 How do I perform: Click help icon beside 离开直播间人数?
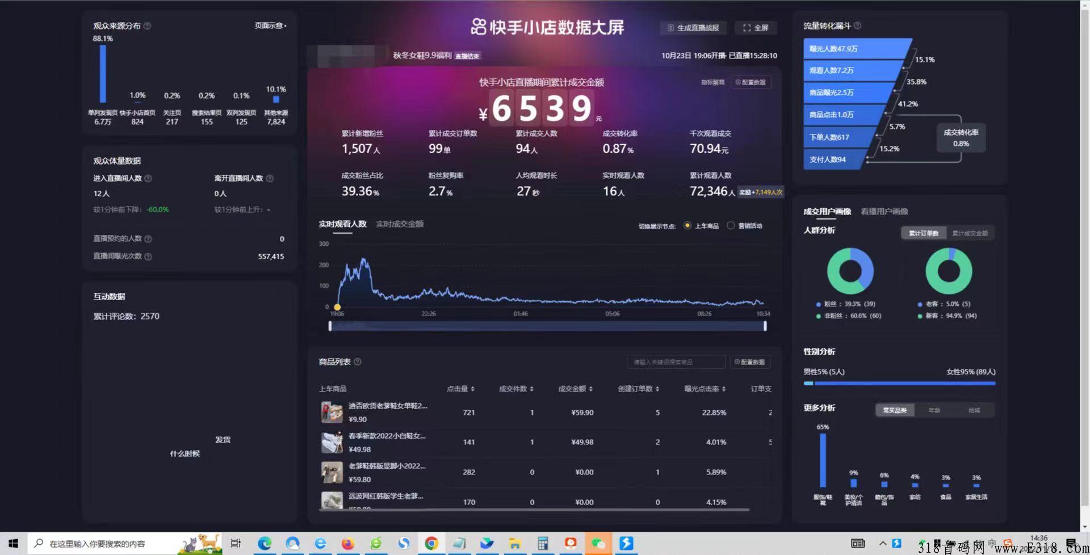click(270, 178)
